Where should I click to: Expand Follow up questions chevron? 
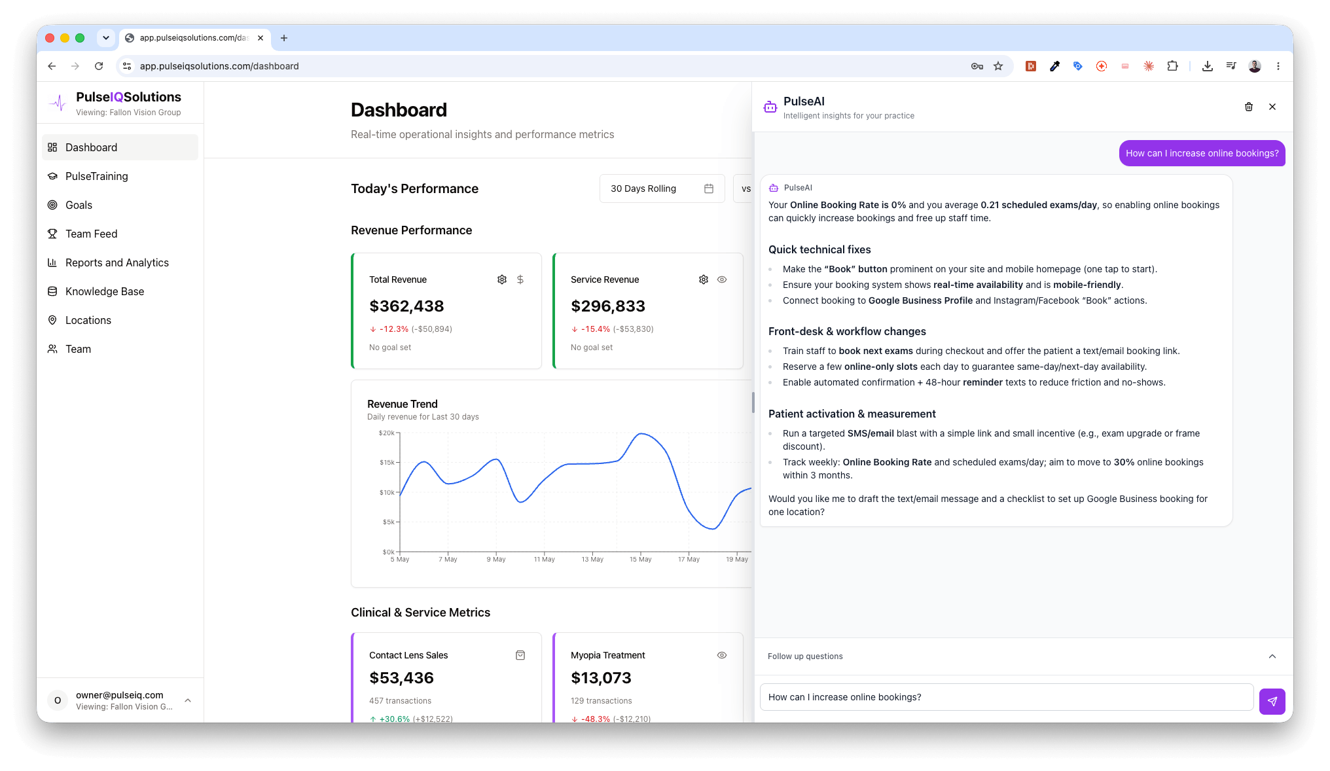click(x=1272, y=656)
